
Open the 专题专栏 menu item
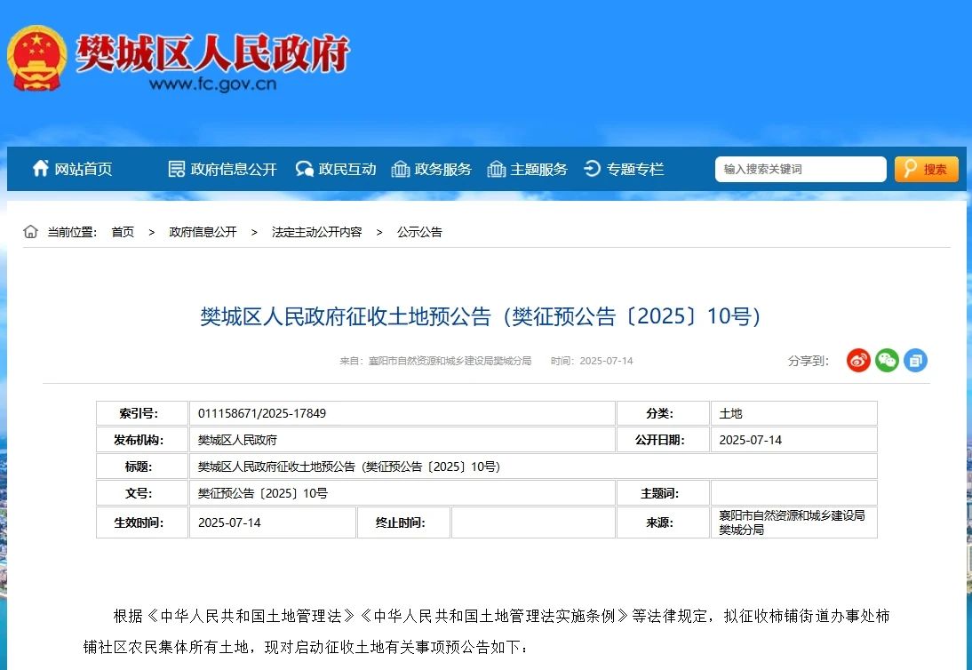[634, 169]
